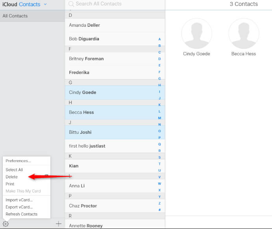Viewport: 272px width, 229px height.
Task: Jump to letter A in index
Action: [x=159, y=39]
